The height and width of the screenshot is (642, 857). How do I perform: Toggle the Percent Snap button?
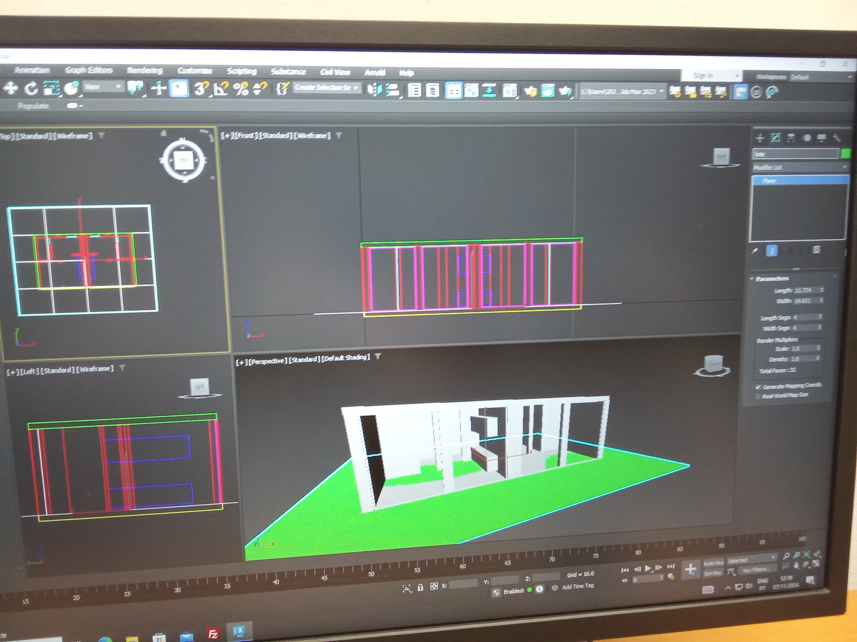[x=241, y=89]
